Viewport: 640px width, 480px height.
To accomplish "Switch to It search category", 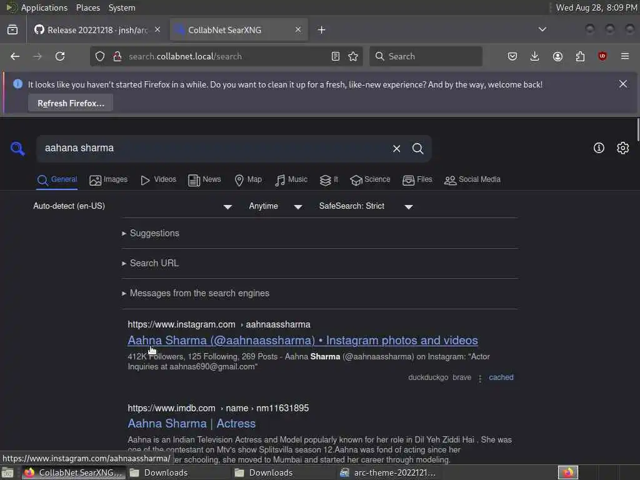I will [329, 179].
